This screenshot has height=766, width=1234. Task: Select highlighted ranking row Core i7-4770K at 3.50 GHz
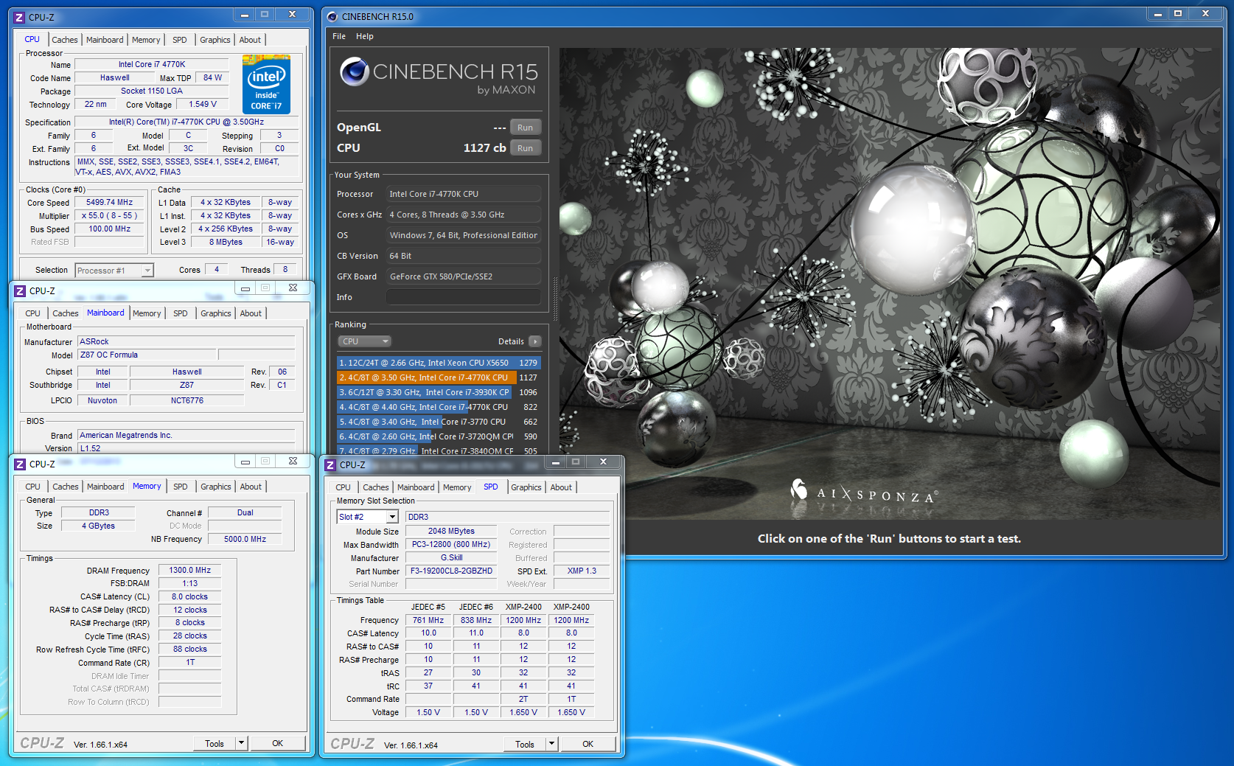point(439,377)
